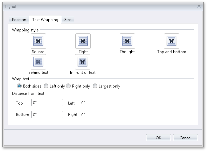This screenshot has height=152, width=208.
Task: Click the Cancel button
Action: (x=185, y=138)
